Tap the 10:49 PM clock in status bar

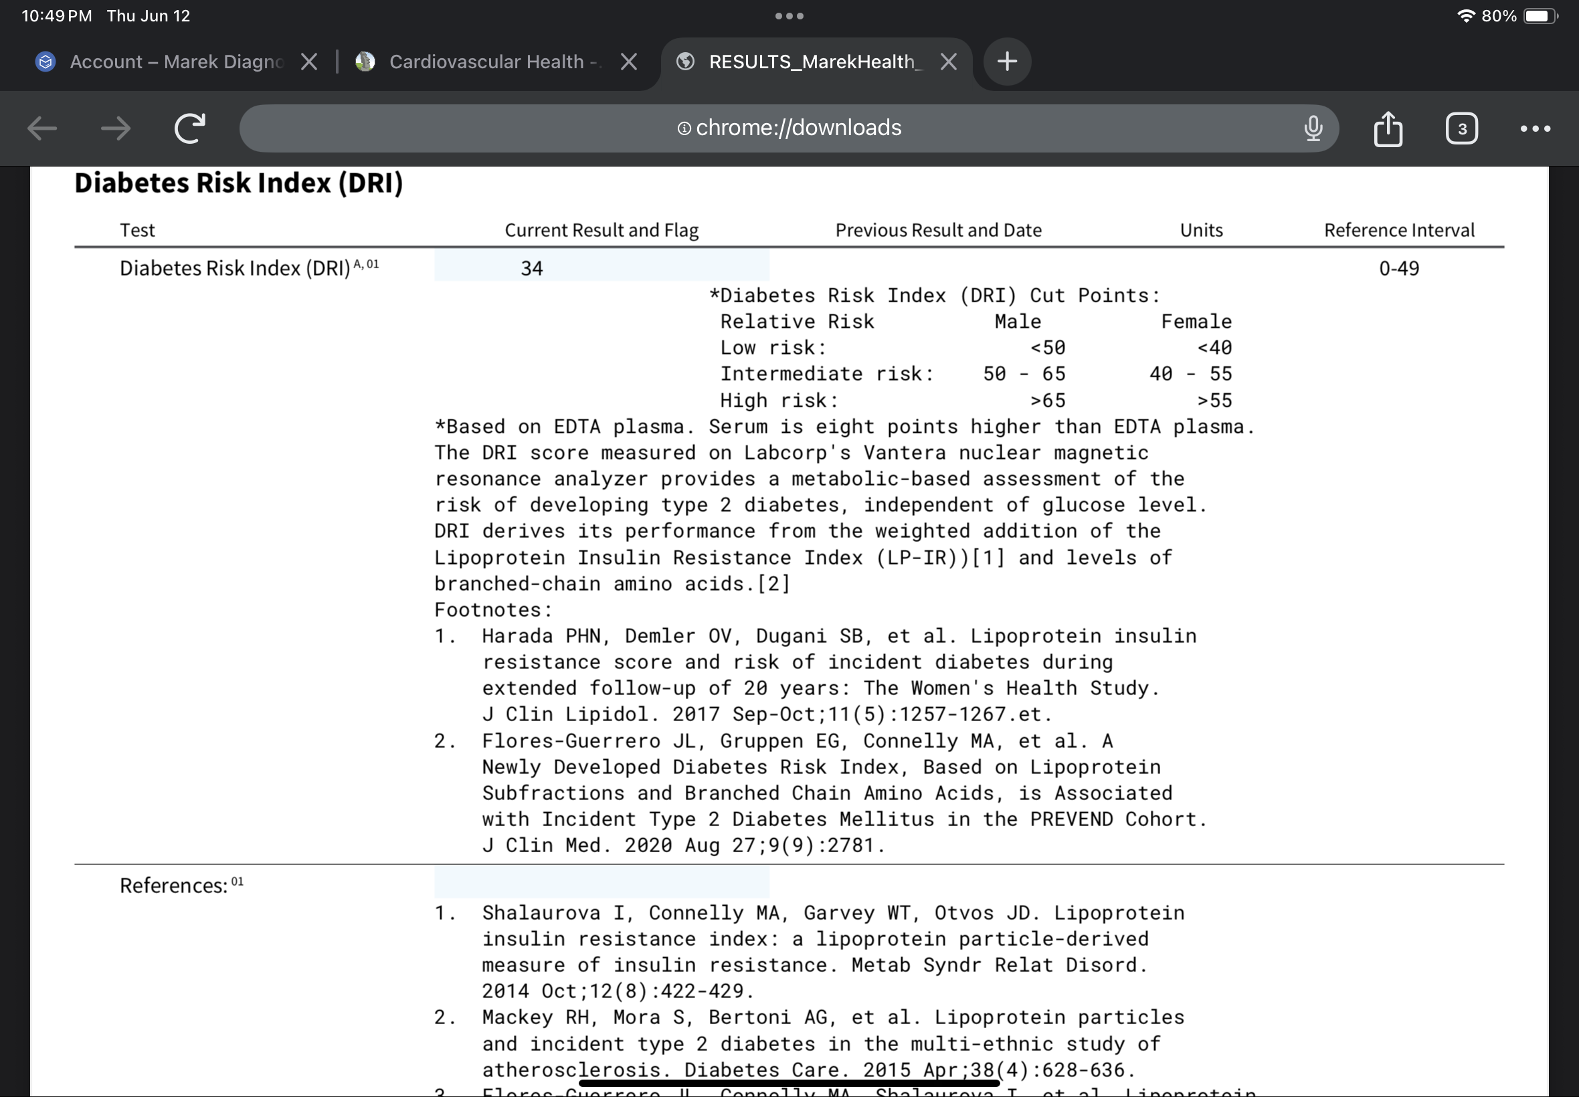pos(57,16)
